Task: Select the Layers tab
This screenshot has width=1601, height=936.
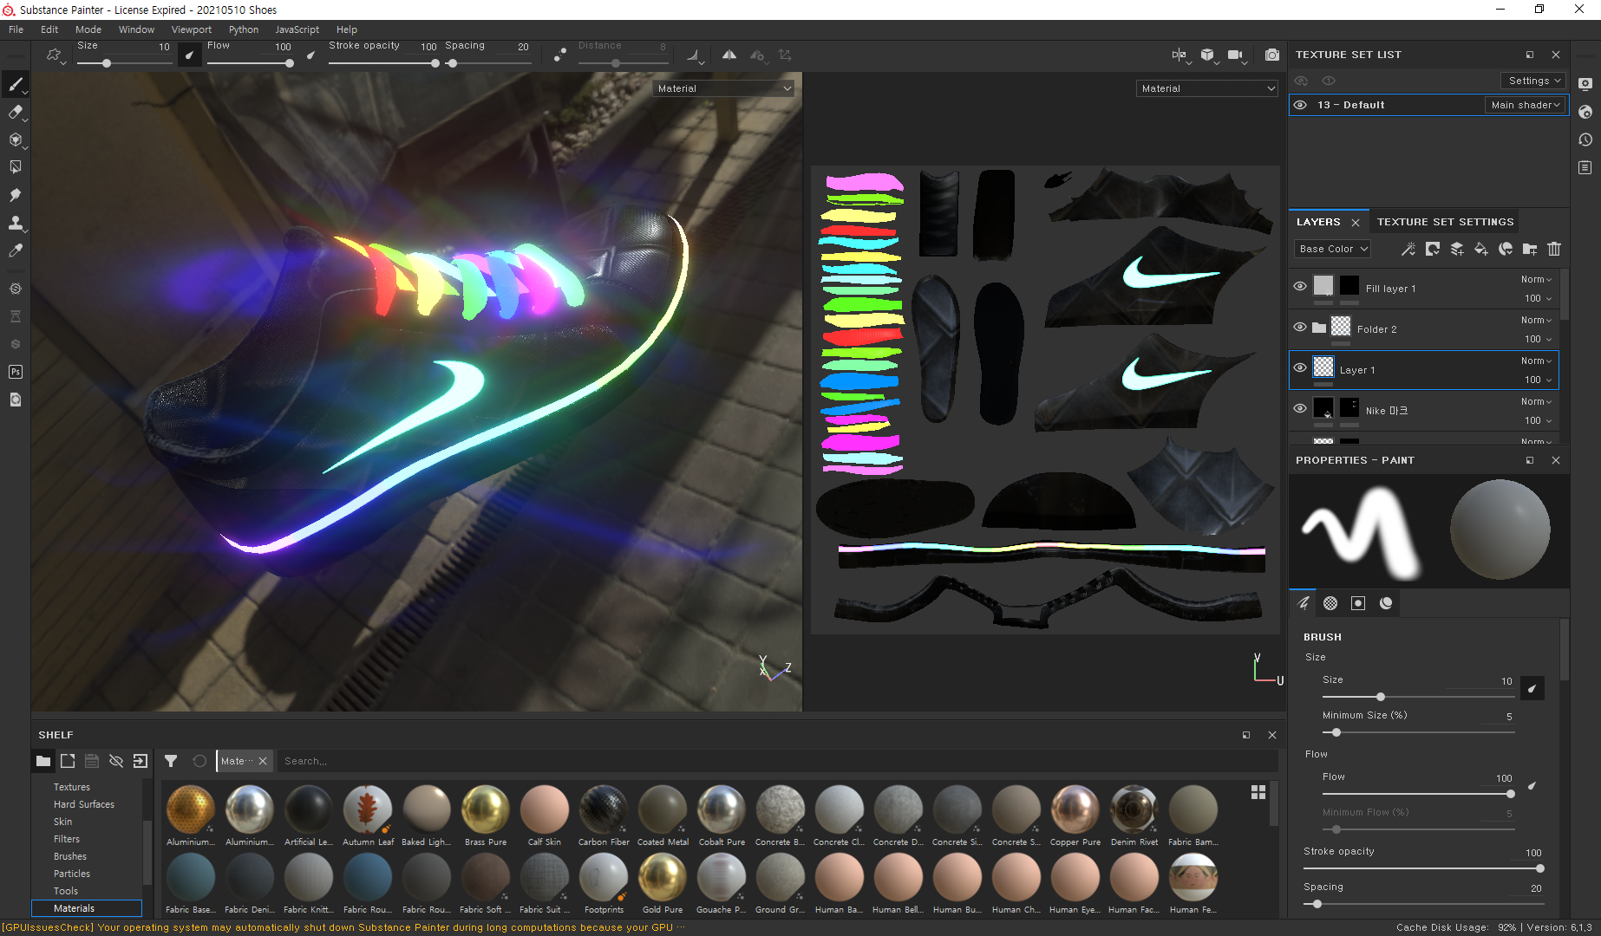Action: click(x=1318, y=222)
